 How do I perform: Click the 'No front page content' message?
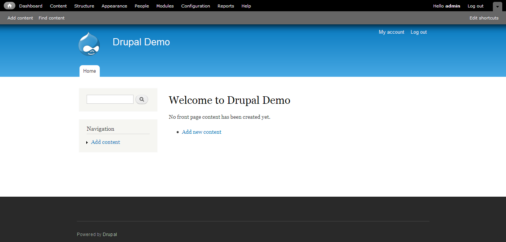pyautogui.click(x=219, y=117)
